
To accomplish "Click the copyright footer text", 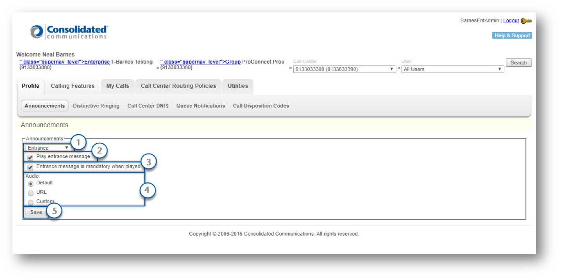I will (x=274, y=234).
